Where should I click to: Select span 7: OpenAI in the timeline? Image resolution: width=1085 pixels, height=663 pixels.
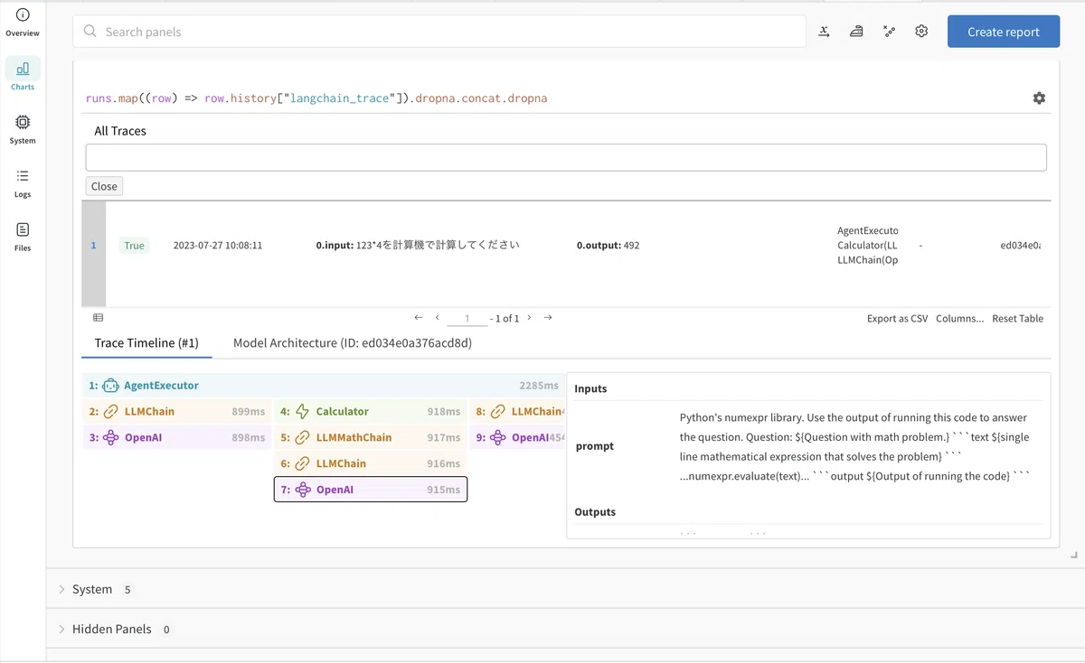click(x=371, y=490)
